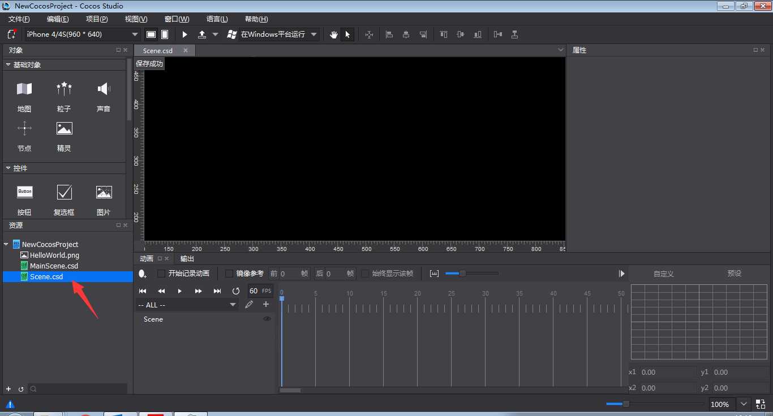The width and height of the screenshot is (773, 416).
Task: Pick the 声音 sound object
Action: point(104,96)
